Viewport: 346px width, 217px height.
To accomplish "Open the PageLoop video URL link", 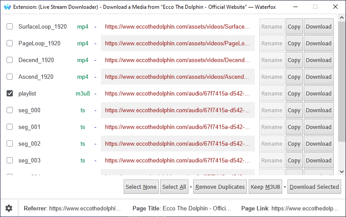I will [177, 43].
